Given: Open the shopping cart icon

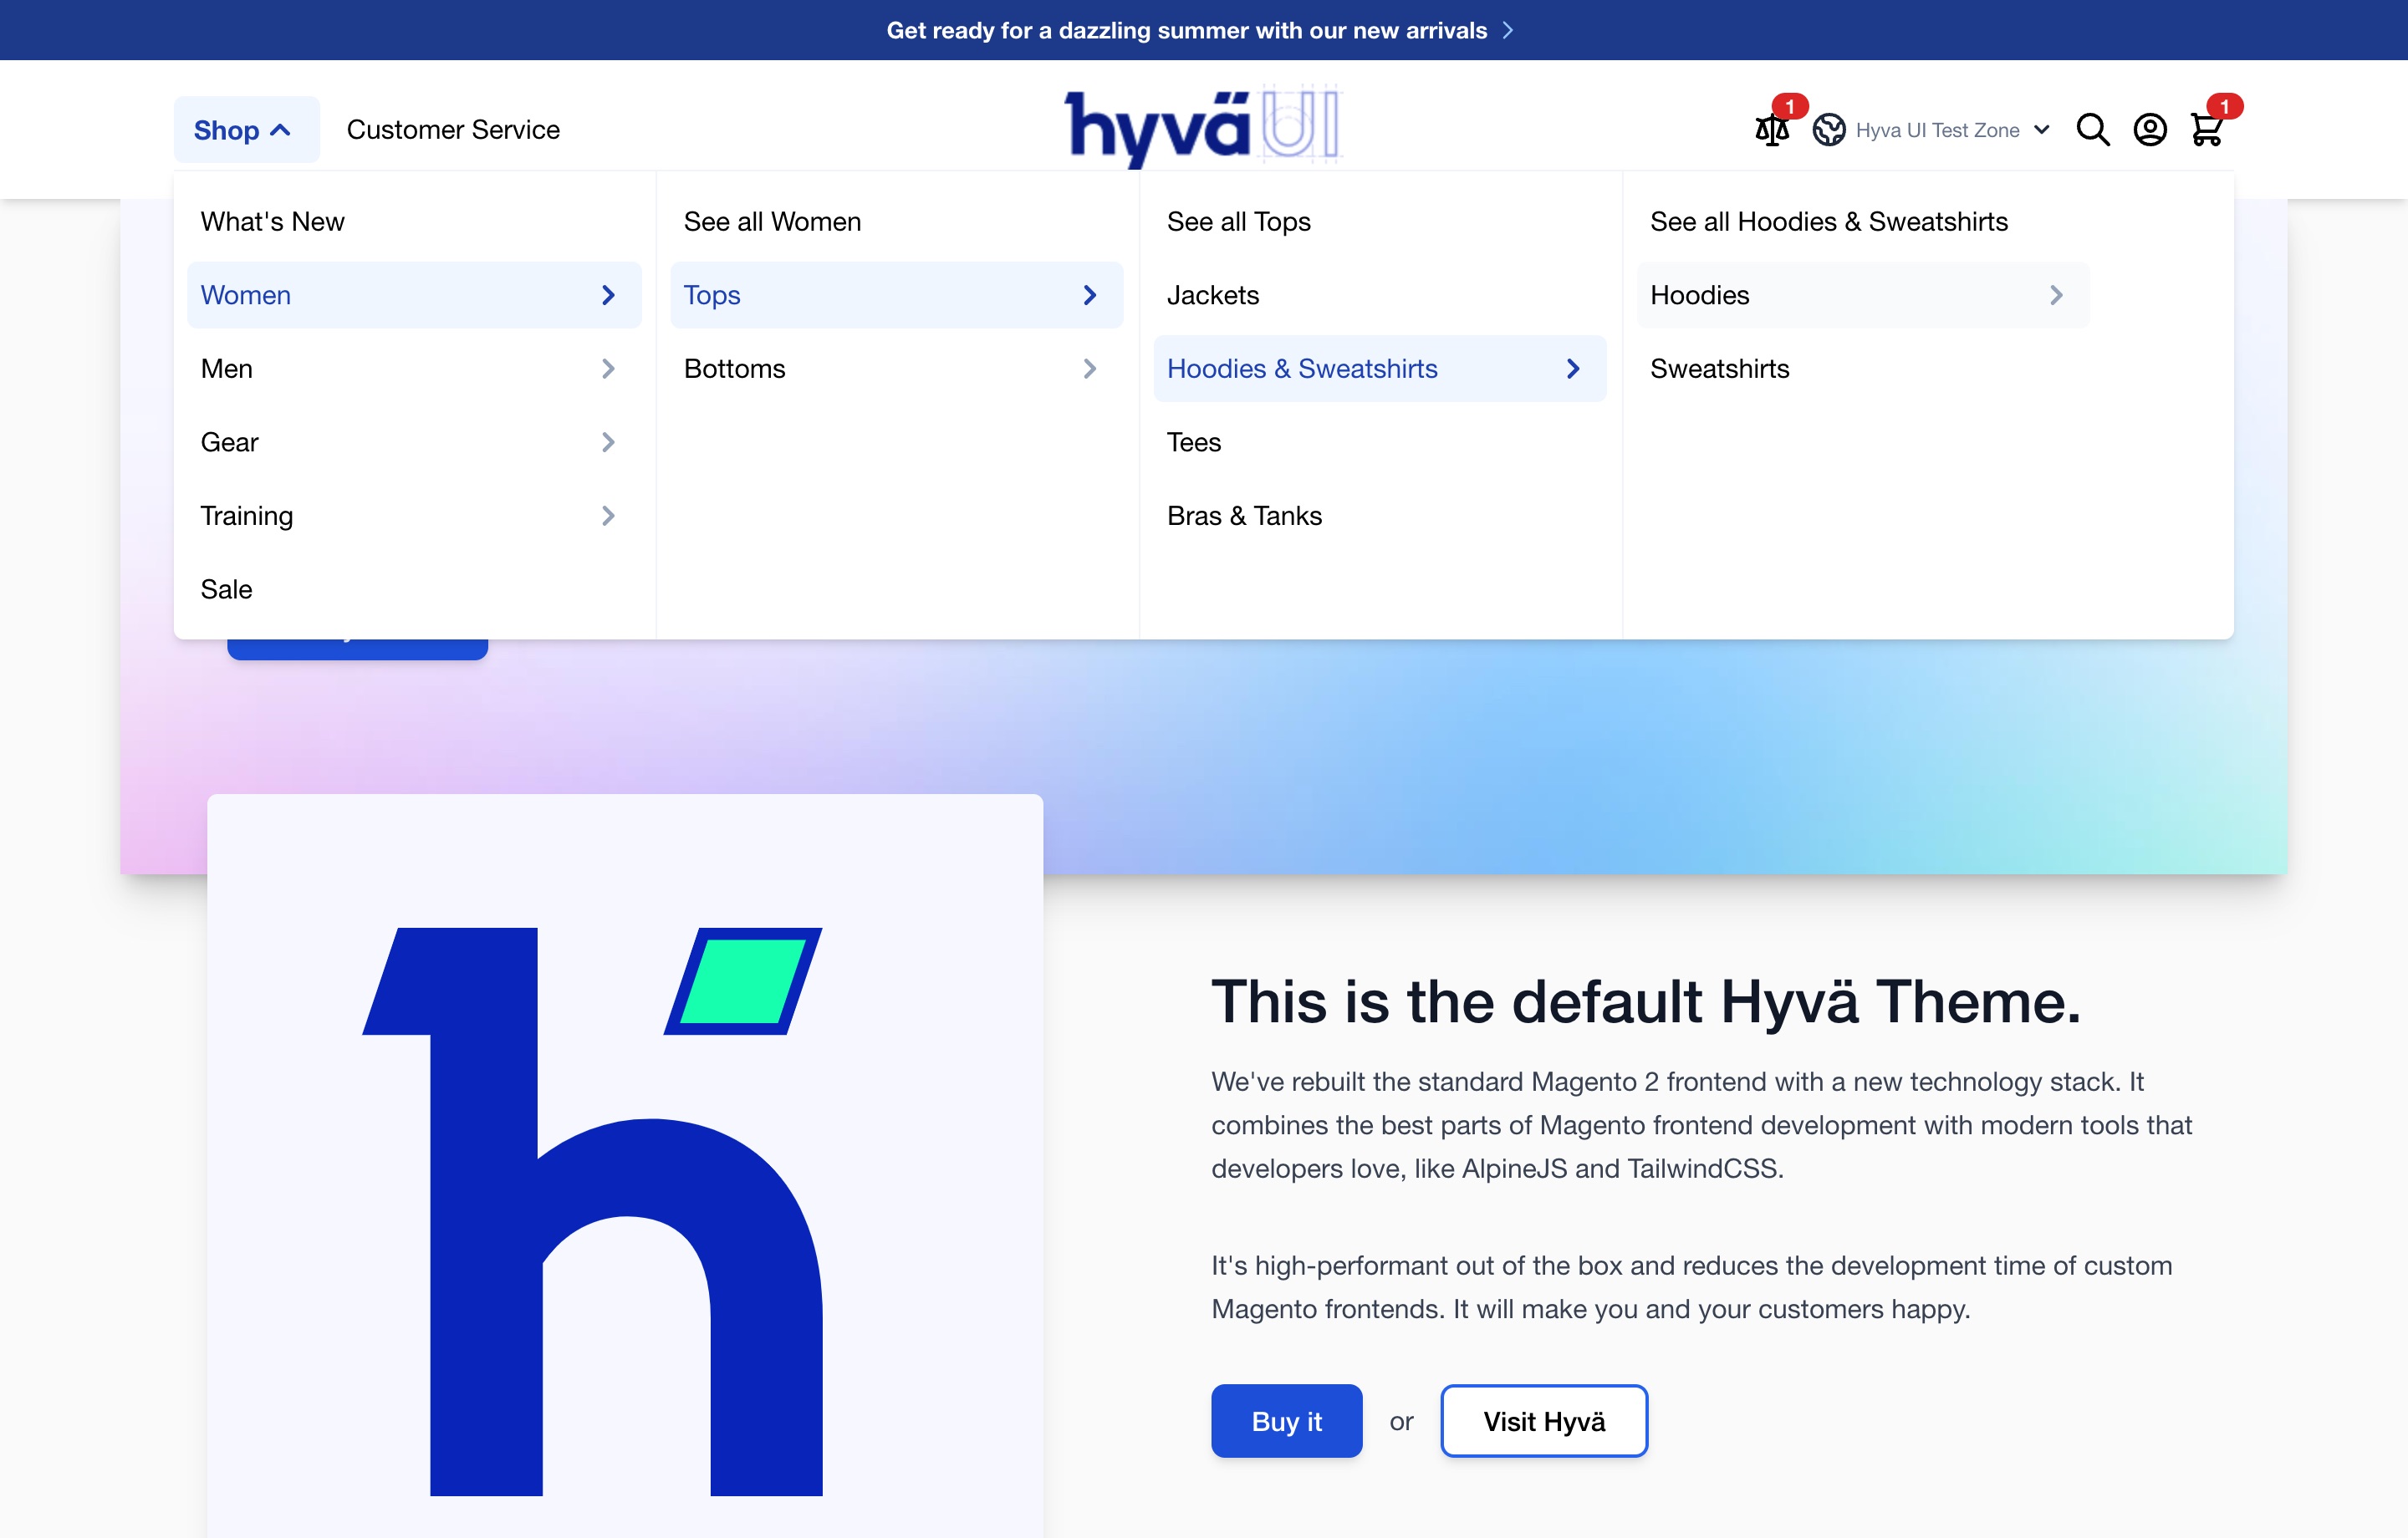Looking at the screenshot, I should [x=2206, y=130].
